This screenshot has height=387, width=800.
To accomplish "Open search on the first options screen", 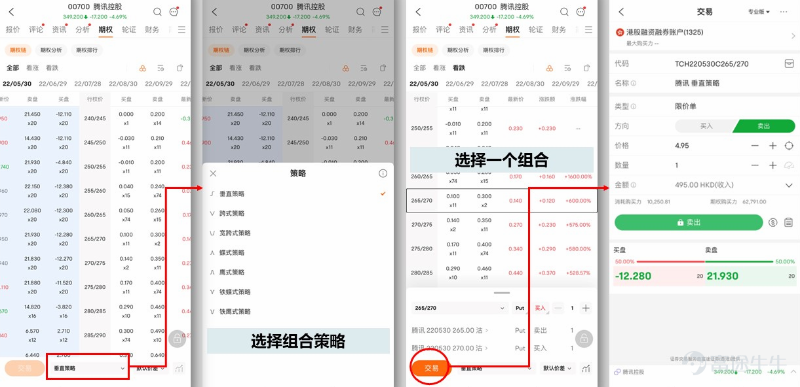I will pyautogui.click(x=157, y=12).
